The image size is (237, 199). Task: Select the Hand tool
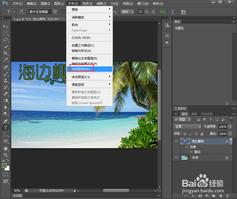[6, 148]
